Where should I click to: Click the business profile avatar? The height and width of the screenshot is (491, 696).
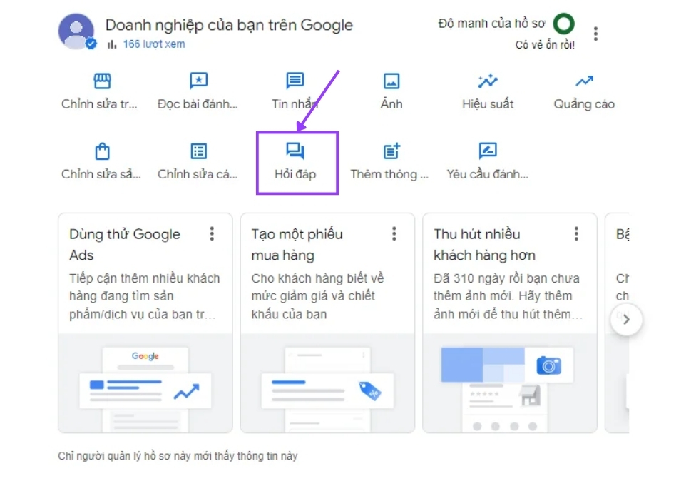pyautogui.click(x=78, y=31)
